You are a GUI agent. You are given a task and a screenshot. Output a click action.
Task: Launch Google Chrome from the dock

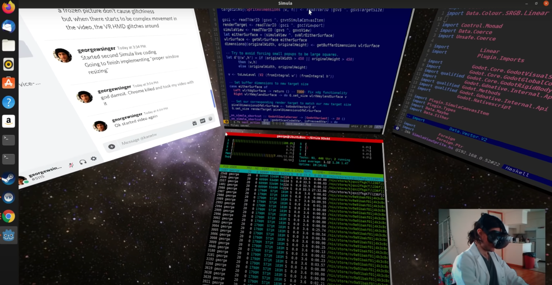pos(9,216)
